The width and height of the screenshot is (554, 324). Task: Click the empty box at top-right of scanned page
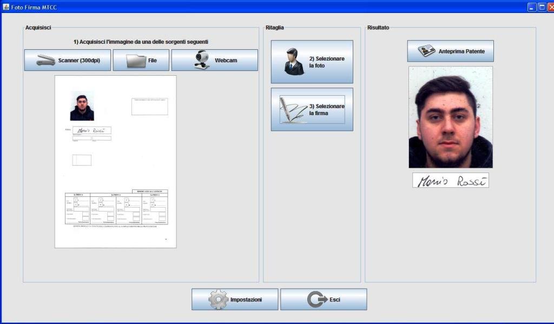(x=149, y=107)
